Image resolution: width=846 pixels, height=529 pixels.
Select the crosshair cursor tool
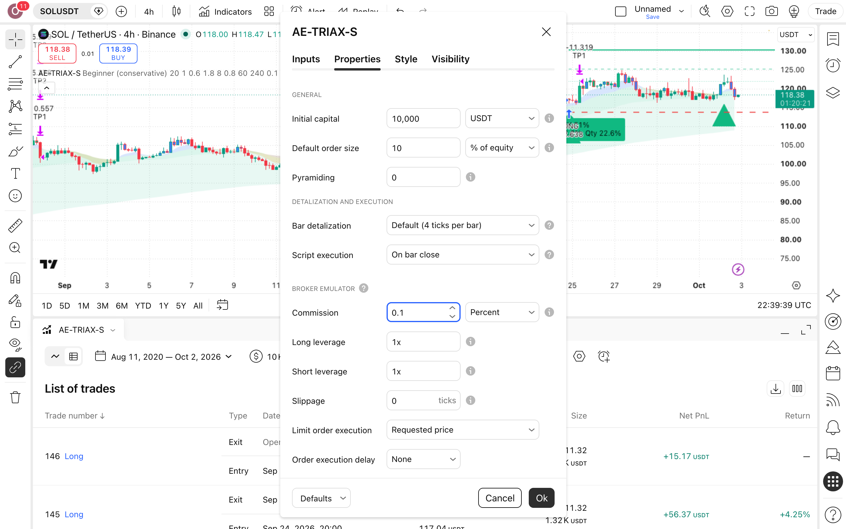(15, 40)
